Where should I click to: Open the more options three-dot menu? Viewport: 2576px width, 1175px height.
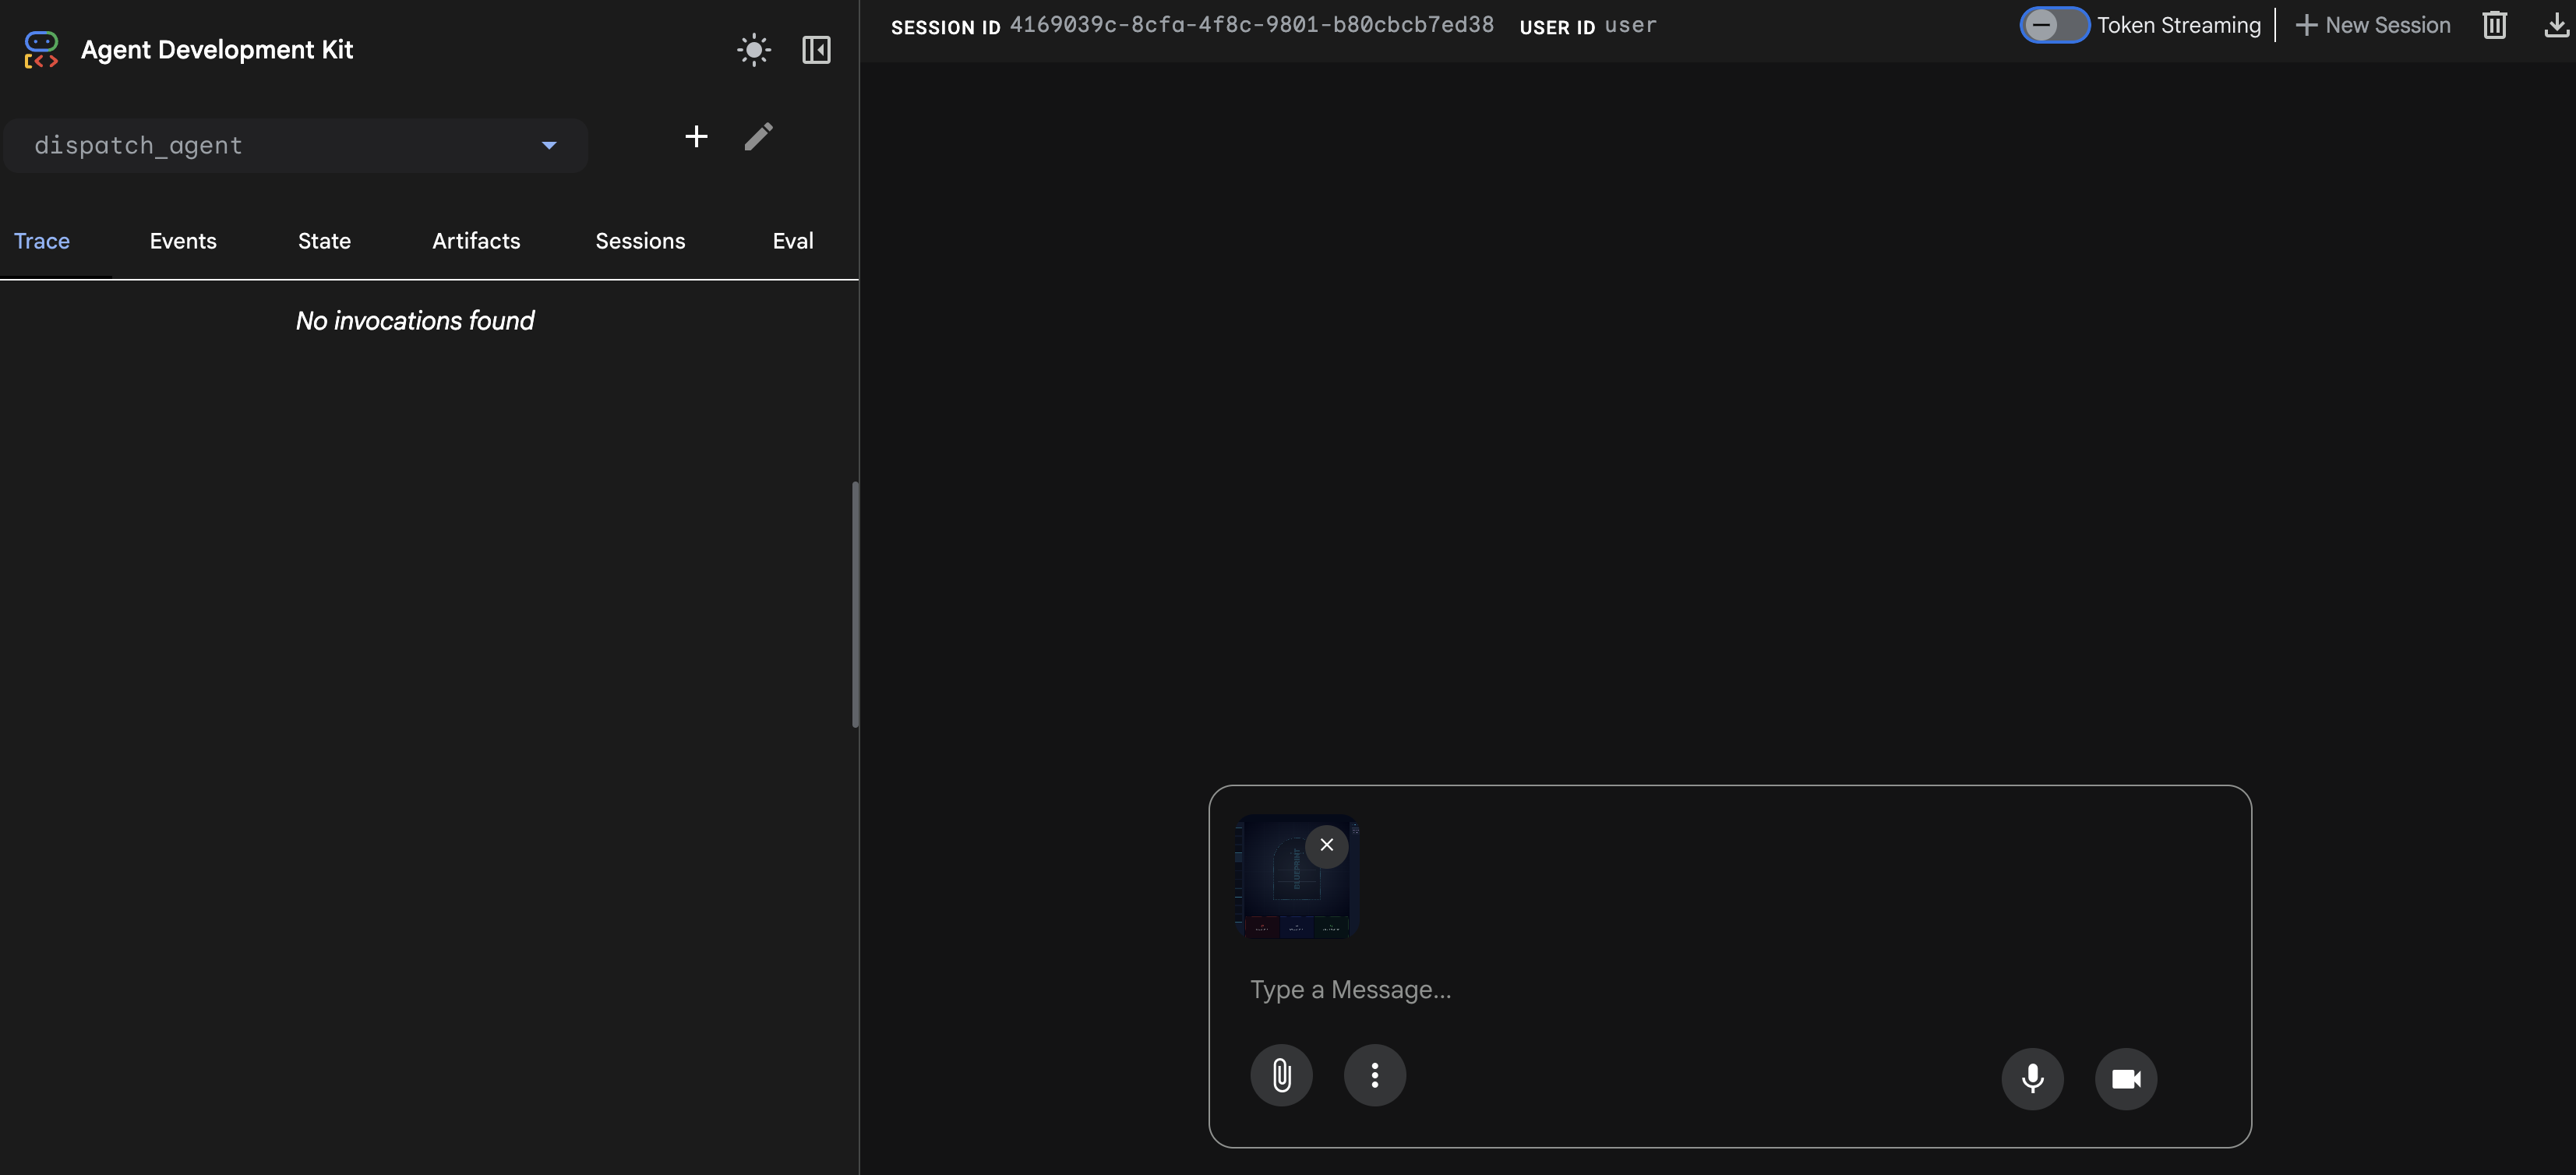coord(1374,1075)
